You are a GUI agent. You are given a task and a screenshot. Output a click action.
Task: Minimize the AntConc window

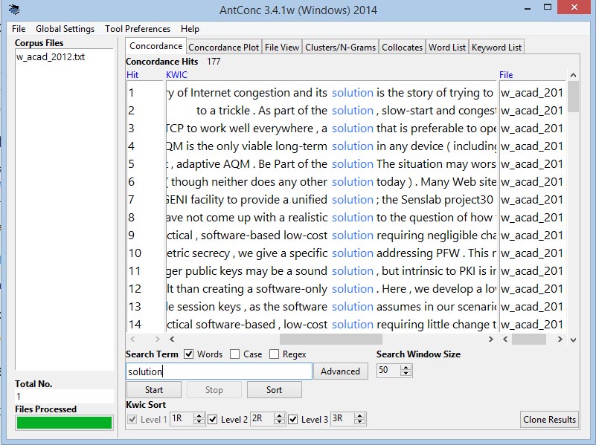(x=528, y=8)
